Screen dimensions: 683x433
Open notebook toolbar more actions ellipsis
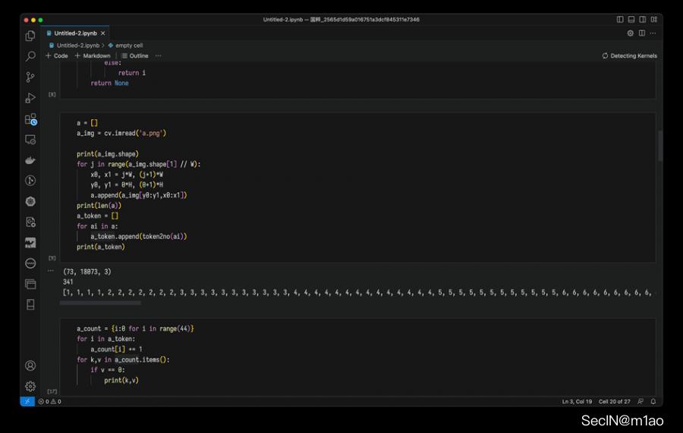tap(158, 55)
